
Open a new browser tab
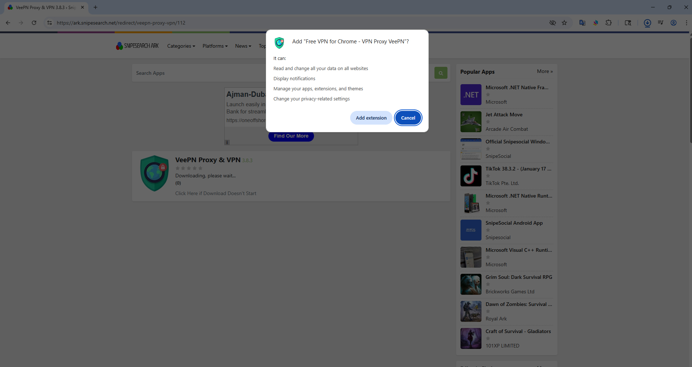pyautogui.click(x=95, y=7)
